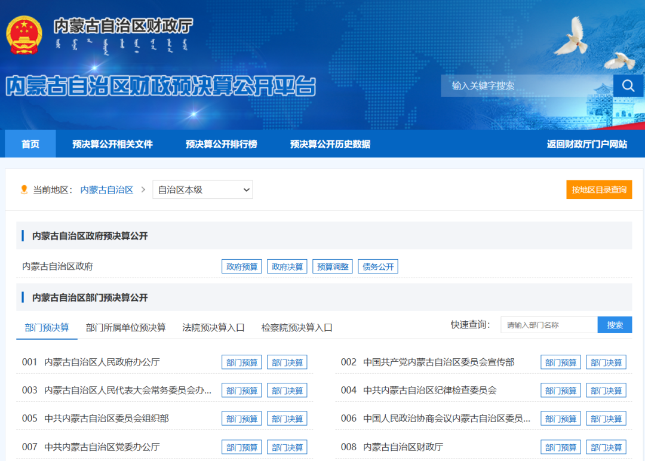Click text 008 内蒙古自治区财政厅
Screen dimensions: 645x461
click(x=392, y=447)
